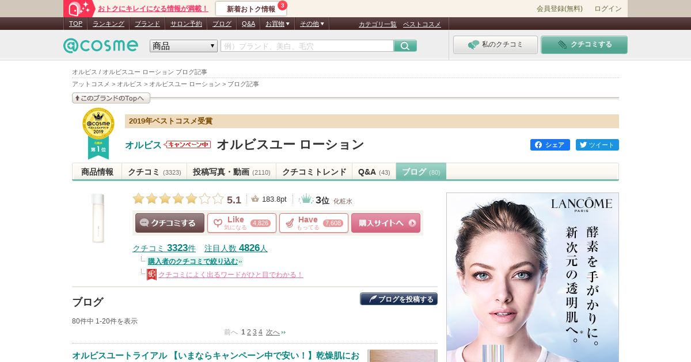691x362 pixels.
Task: Click the オルビスユー ローション breadcrumb link
Action: click(185, 84)
